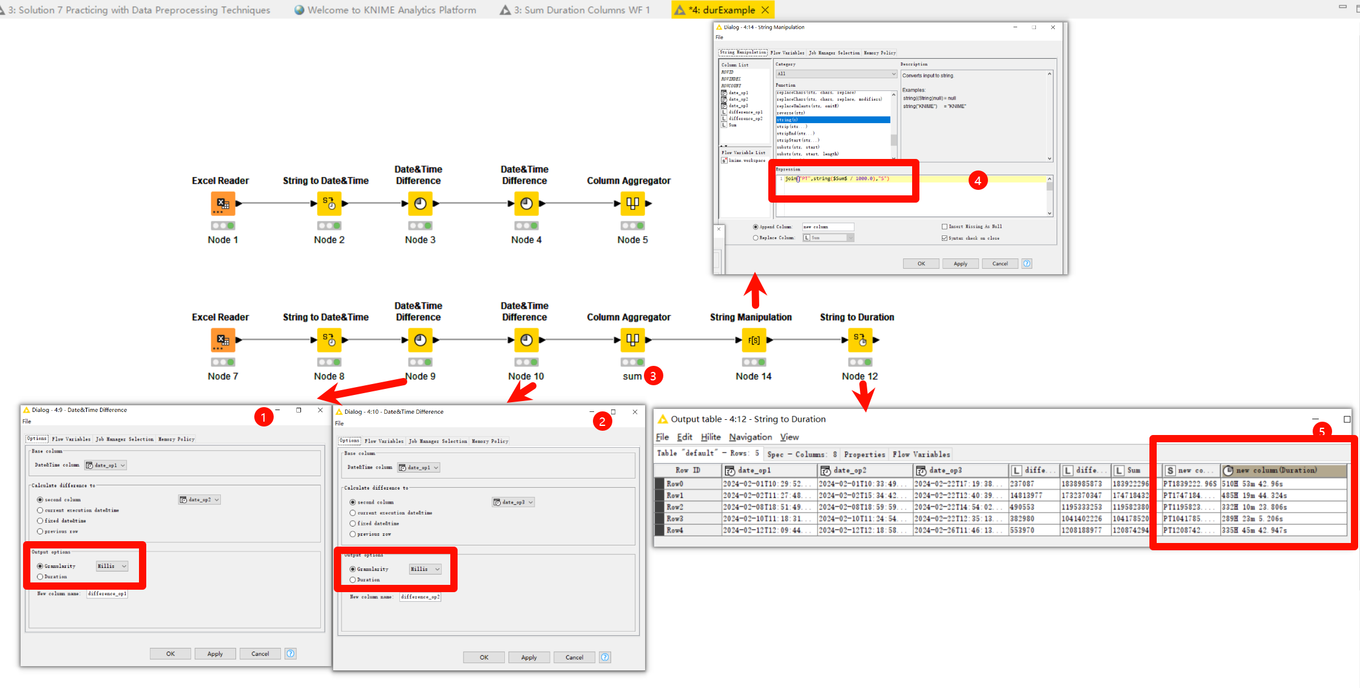Open the Excel Reader node (Node 1)
The image size is (1360, 688).
tap(222, 203)
